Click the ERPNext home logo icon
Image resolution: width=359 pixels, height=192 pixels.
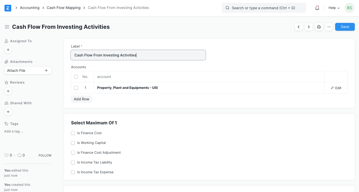tap(8, 8)
